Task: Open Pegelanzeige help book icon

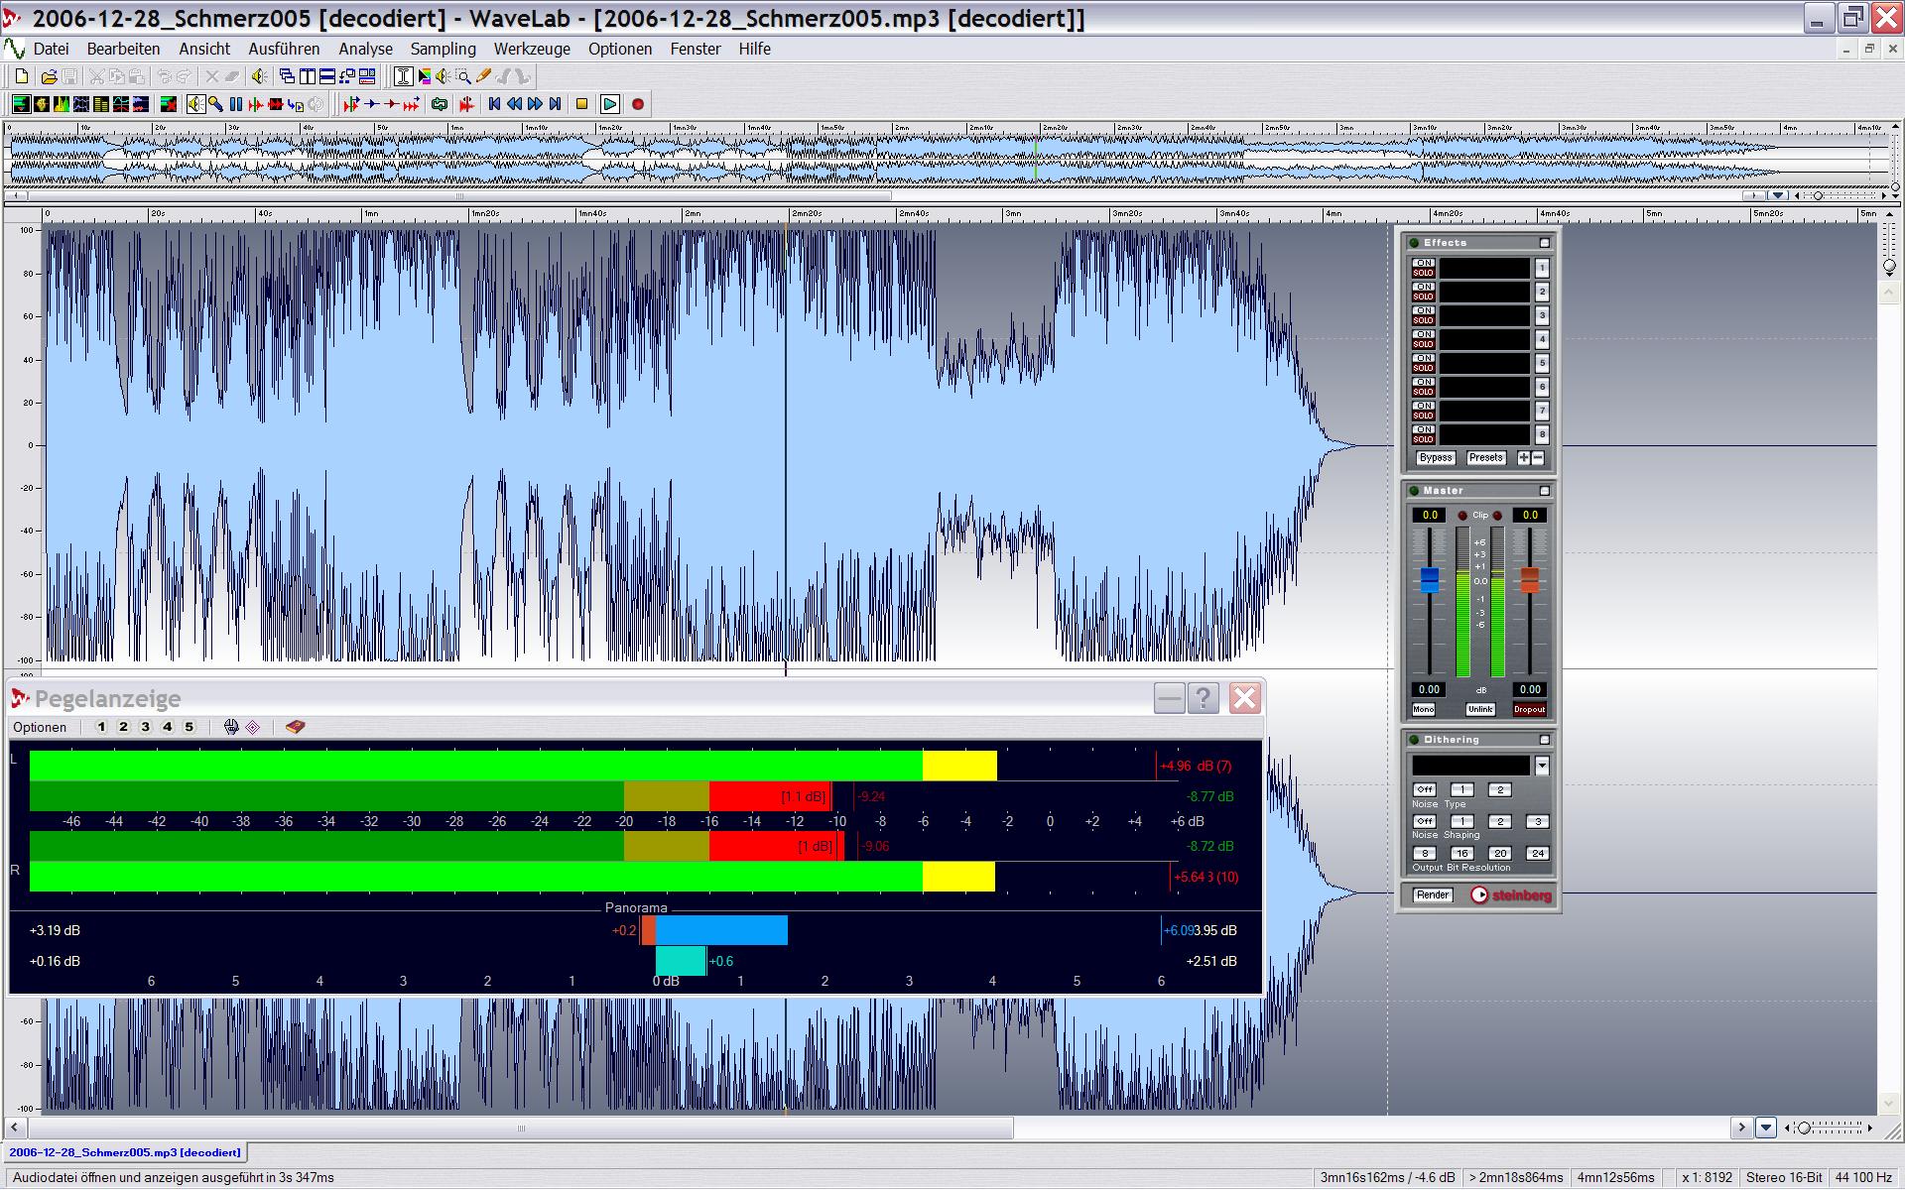Action: coord(295,727)
